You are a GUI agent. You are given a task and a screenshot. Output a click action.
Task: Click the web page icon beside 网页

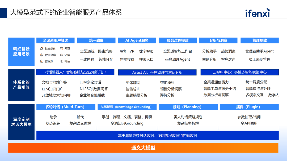pyautogui.click(x=61, y=48)
